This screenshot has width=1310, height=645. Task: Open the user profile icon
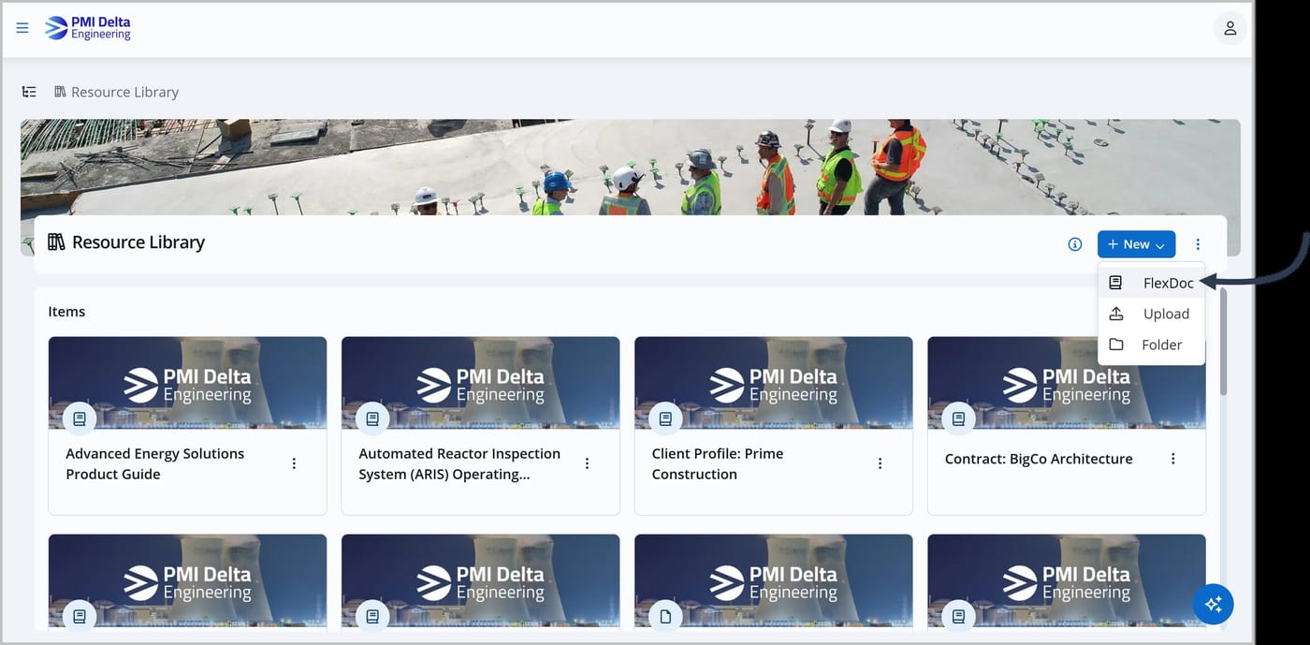tap(1230, 28)
